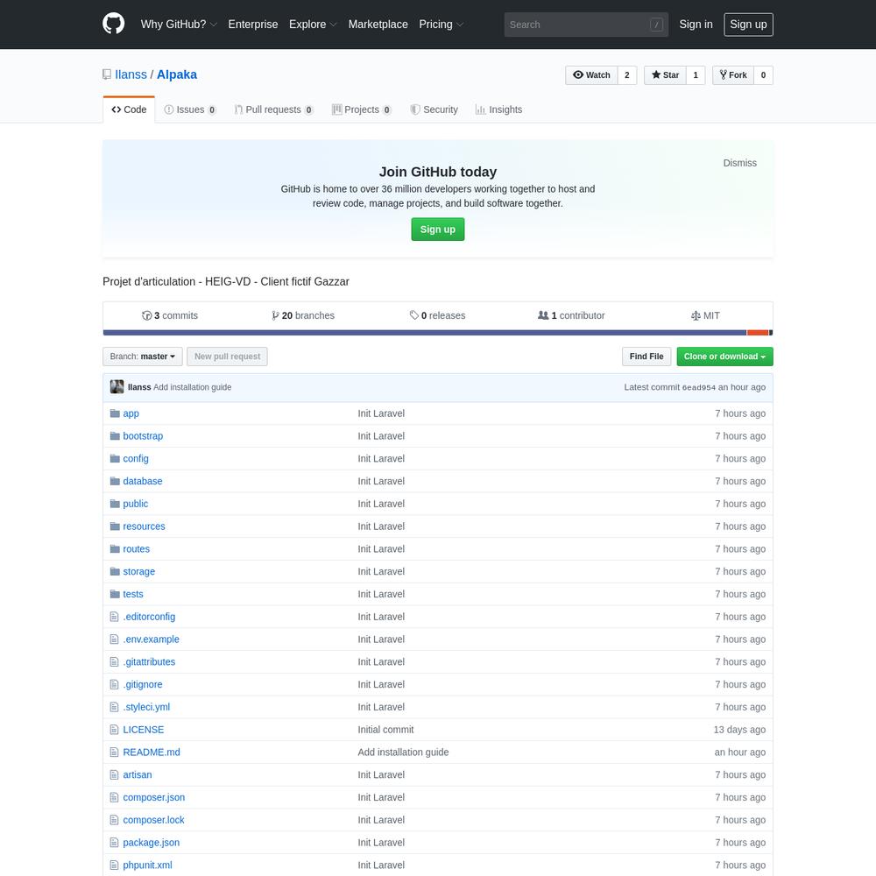876x876 pixels.
Task: Select the composer.lock file icon
Action: tap(114, 820)
